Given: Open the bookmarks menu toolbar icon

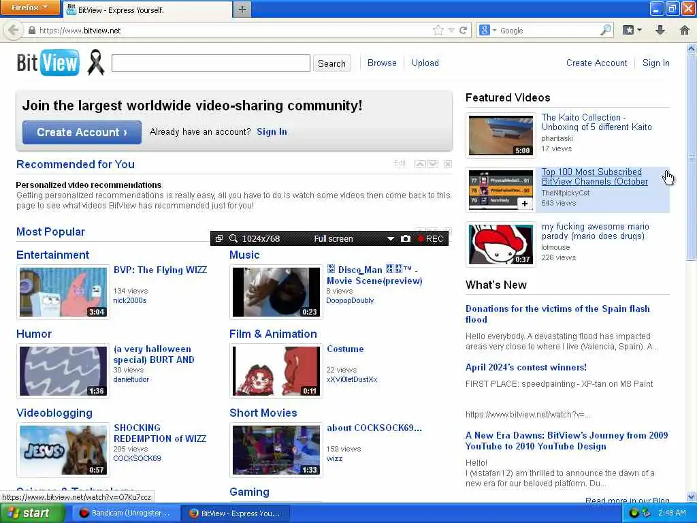Looking at the screenshot, I should pyautogui.click(x=628, y=30).
